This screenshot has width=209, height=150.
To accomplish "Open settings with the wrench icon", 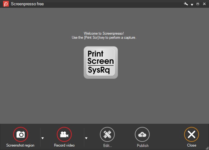I will [x=186, y=4].
